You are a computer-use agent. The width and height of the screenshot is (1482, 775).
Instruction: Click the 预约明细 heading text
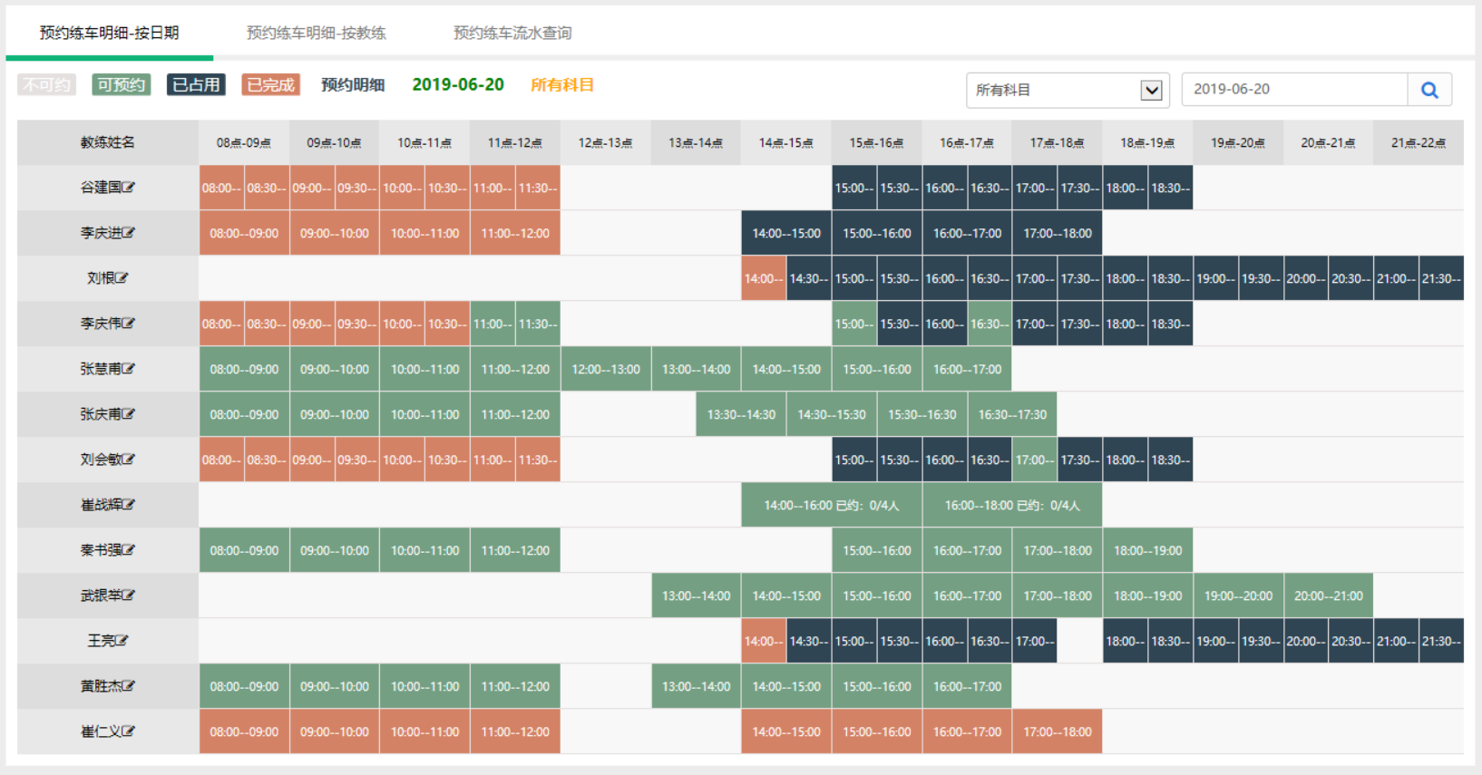353,84
